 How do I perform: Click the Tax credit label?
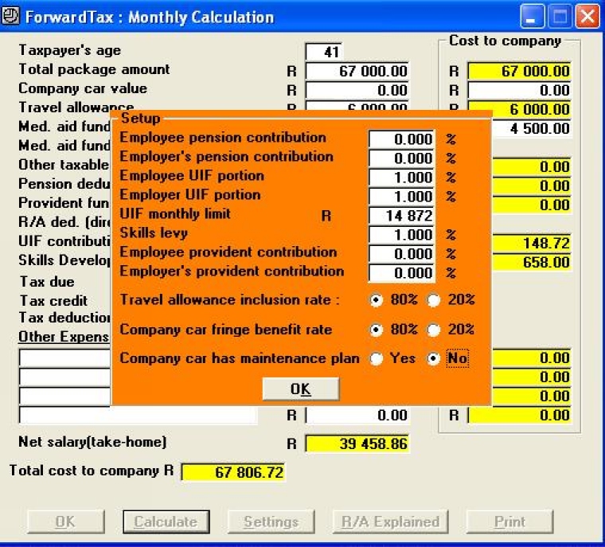coord(53,301)
